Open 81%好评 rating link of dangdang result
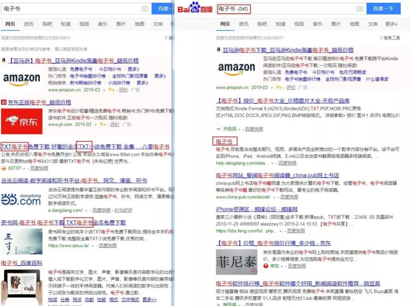411x306 pixels. point(123,210)
